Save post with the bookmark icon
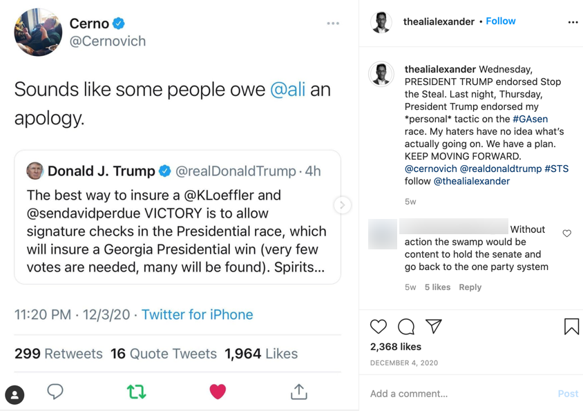This screenshot has height=411, width=583. 571,326
